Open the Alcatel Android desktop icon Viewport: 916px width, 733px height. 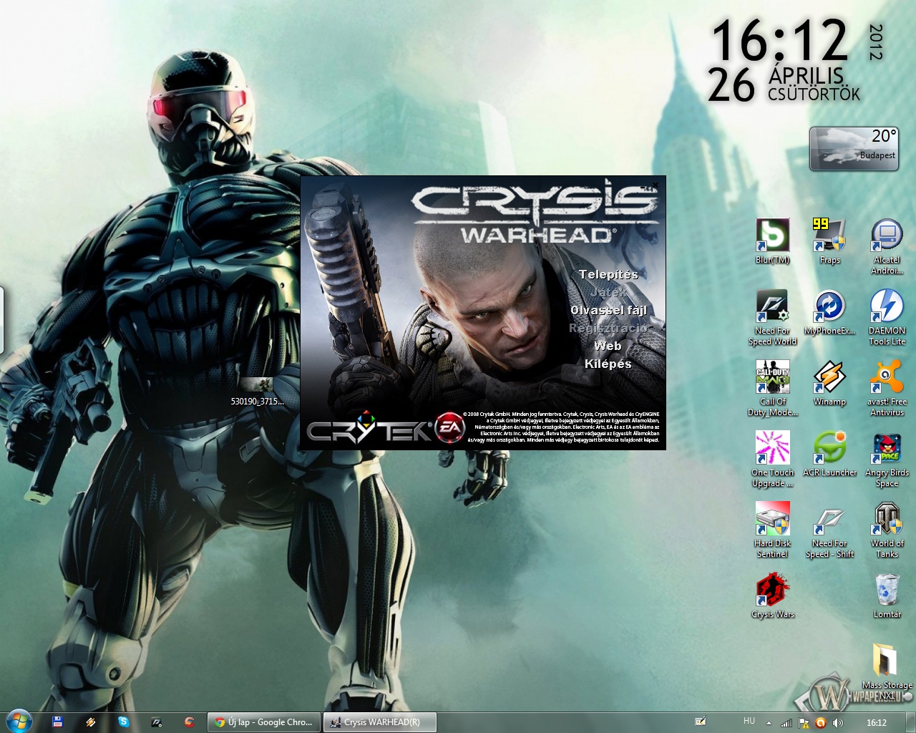(x=887, y=246)
